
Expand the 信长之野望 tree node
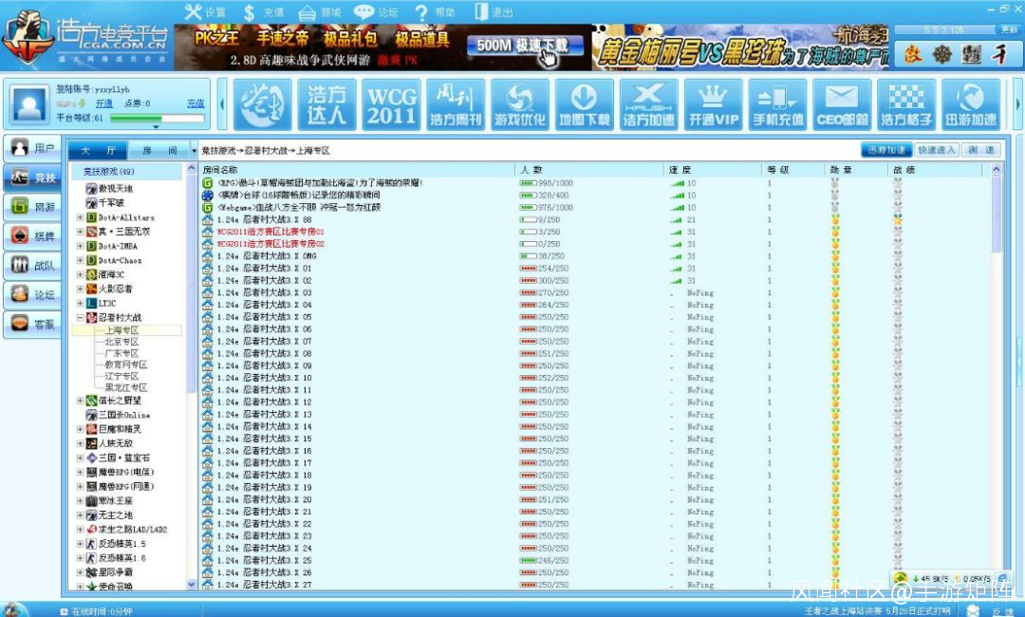(x=80, y=401)
